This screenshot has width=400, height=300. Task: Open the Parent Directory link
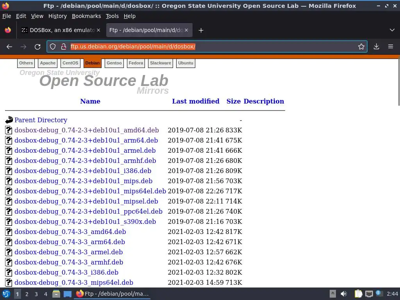pos(41,120)
